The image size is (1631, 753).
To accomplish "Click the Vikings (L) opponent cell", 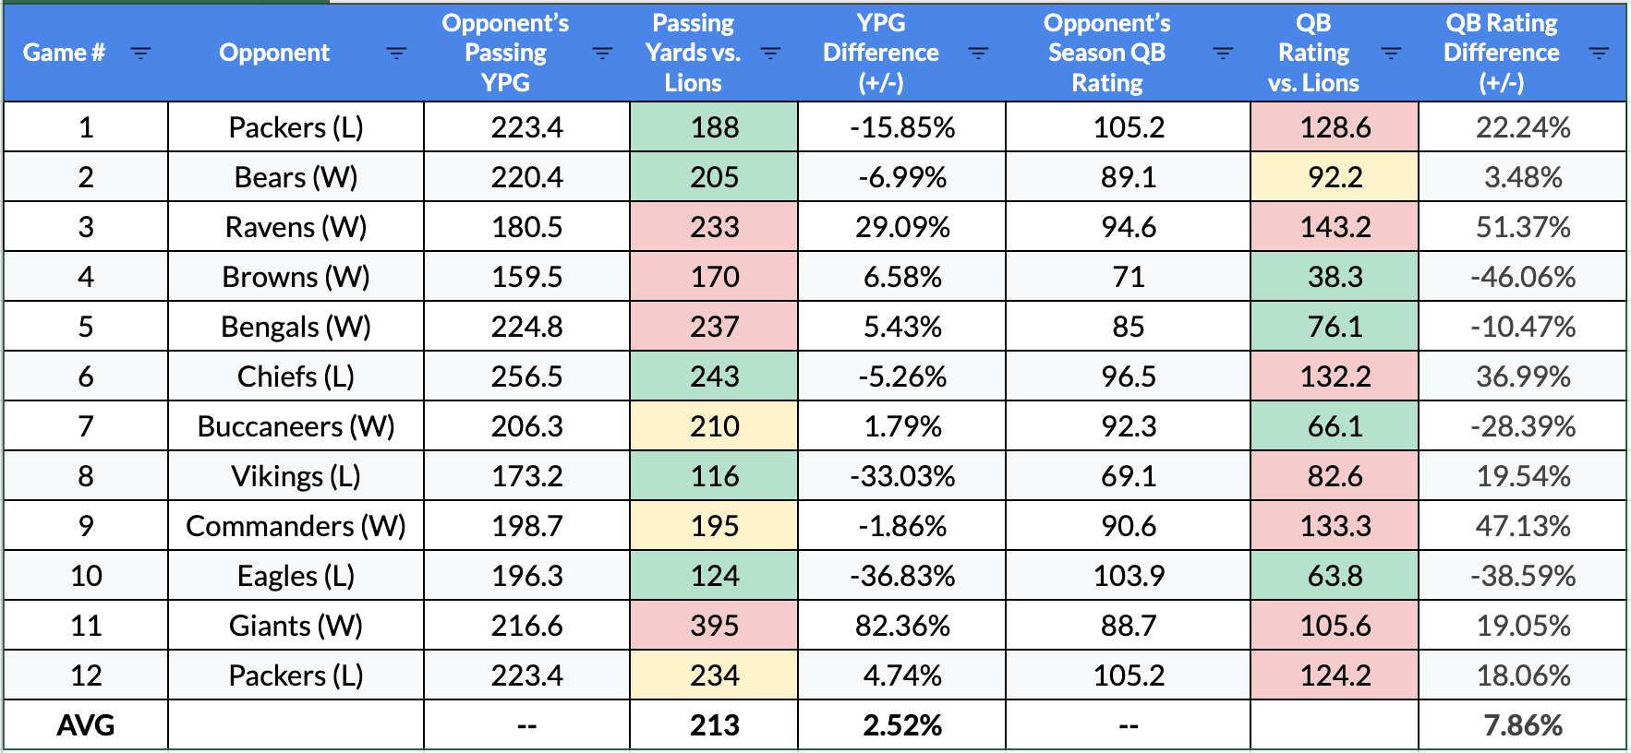I will tap(296, 476).
